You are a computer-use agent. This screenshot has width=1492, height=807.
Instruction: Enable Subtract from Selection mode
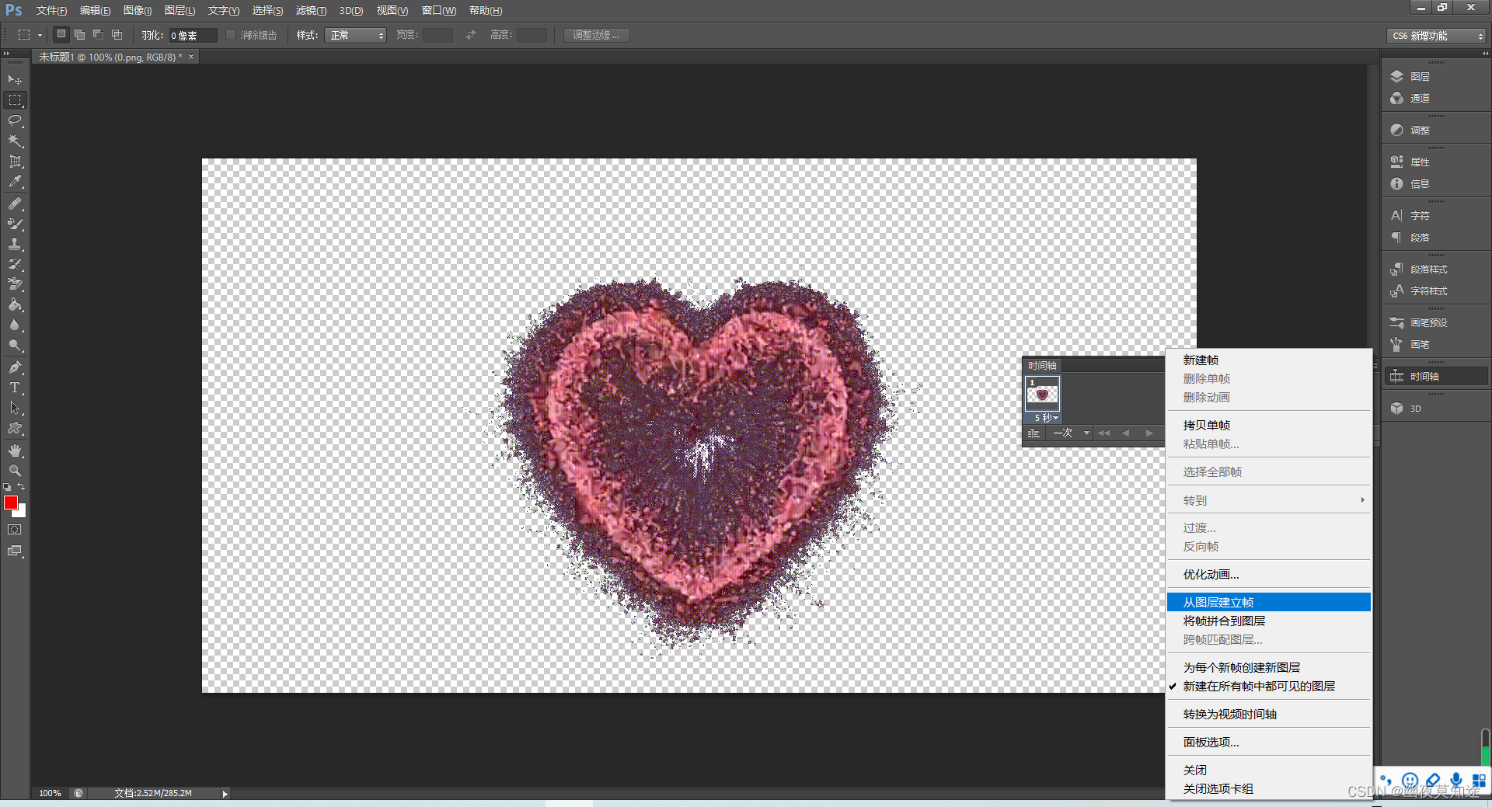98,34
